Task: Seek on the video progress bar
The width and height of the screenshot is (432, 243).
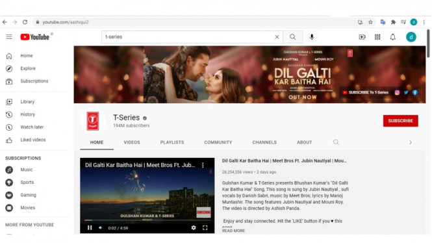Action: coord(147,220)
